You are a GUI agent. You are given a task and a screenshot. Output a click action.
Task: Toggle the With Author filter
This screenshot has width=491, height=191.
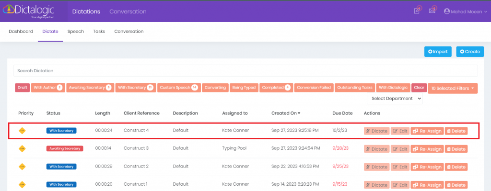coord(47,88)
